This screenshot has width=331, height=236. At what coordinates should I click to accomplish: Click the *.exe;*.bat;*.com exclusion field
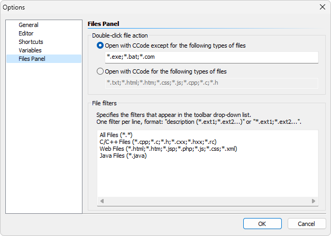click(212, 57)
